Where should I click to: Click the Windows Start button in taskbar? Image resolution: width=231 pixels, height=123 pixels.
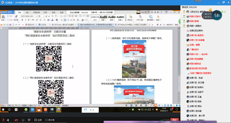(x=3, y=110)
